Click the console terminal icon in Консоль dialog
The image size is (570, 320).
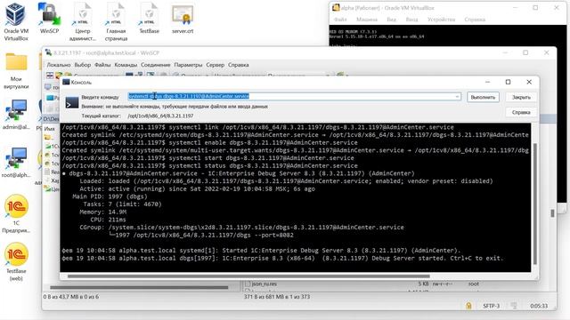pos(71,102)
